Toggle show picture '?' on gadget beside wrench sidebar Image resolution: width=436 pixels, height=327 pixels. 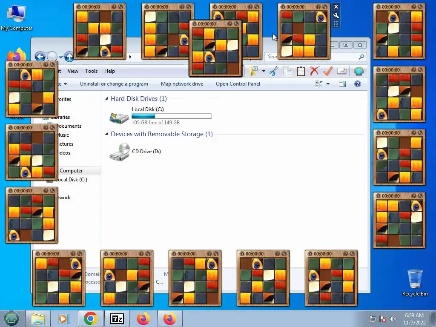coord(318,7)
